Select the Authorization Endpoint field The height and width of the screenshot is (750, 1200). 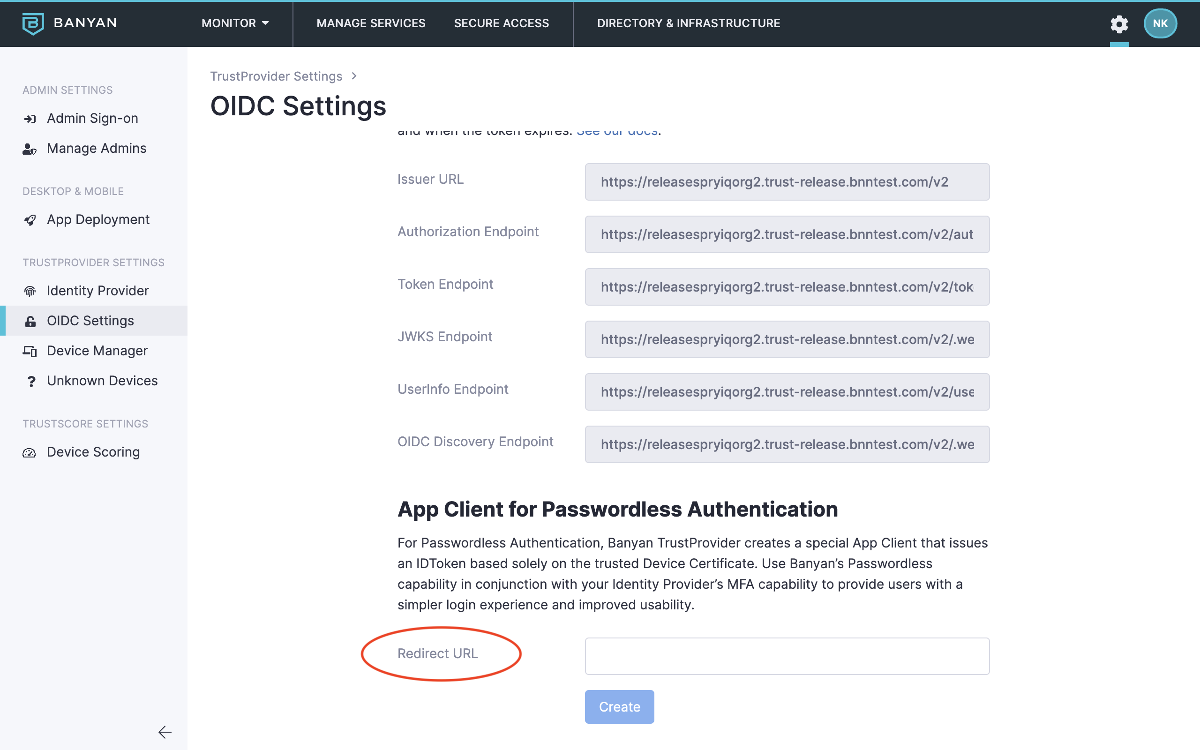pyautogui.click(x=787, y=234)
